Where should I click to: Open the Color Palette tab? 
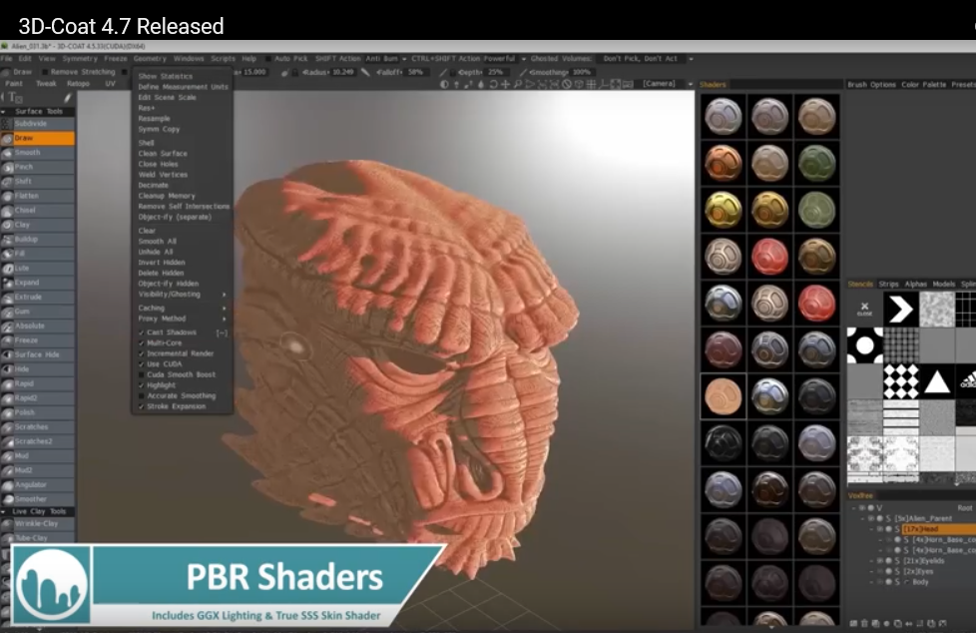point(924,85)
